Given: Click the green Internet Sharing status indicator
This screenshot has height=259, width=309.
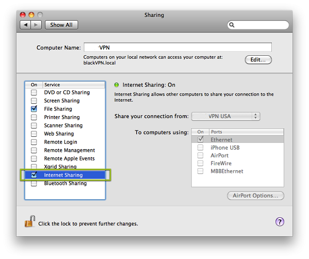Looking at the screenshot, I should click(x=117, y=85).
